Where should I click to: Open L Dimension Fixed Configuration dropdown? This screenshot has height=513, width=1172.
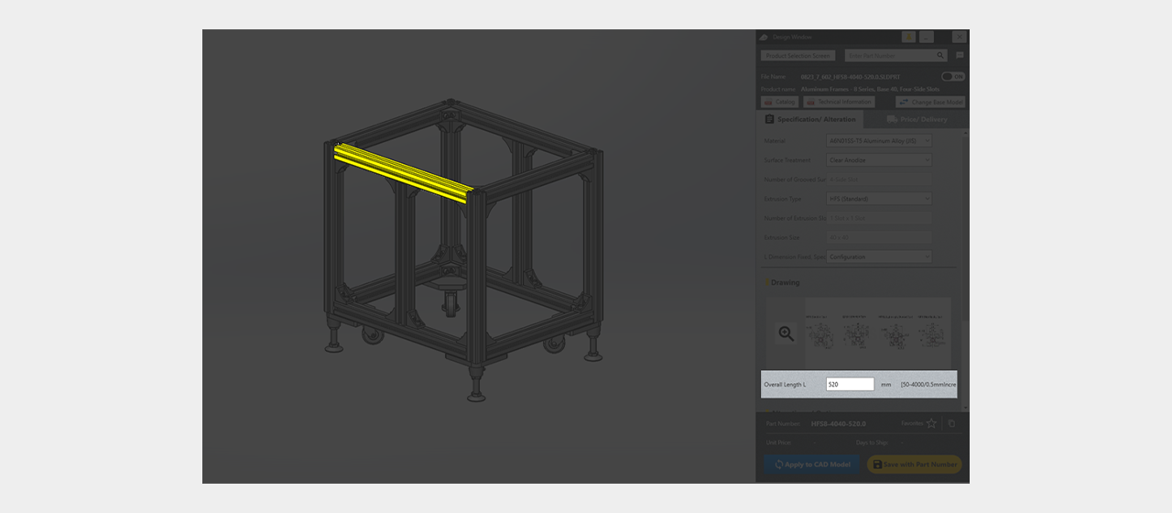click(879, 256)
